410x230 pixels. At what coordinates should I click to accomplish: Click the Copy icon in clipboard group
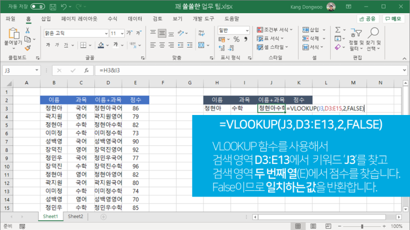coord(28,40)
